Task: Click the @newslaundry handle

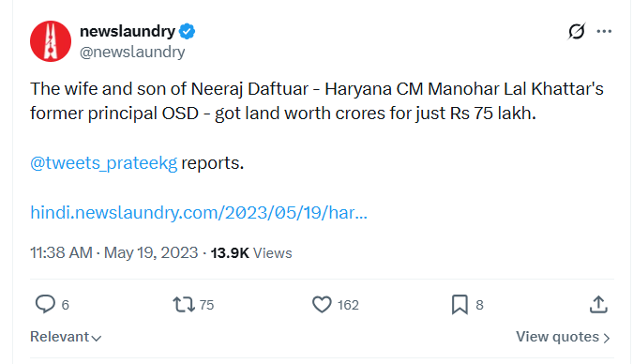Action: click(132, 53)
